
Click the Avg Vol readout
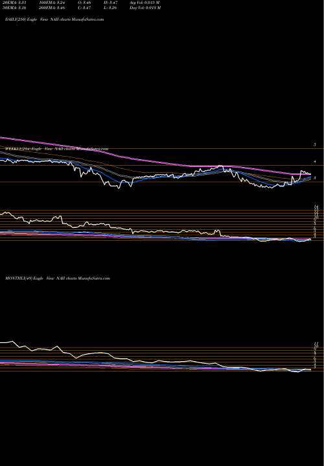tap(145, 3)
